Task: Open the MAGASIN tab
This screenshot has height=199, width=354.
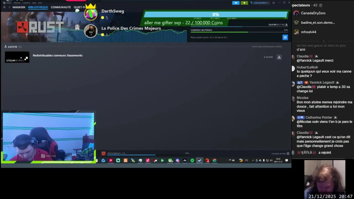Action: click(19, 7)
